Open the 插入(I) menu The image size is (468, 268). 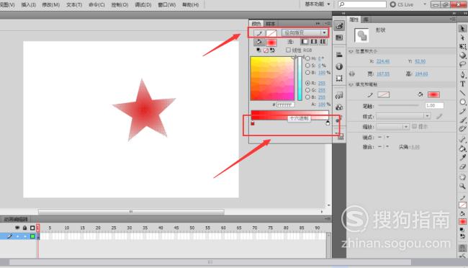click(x=28, y=5)
